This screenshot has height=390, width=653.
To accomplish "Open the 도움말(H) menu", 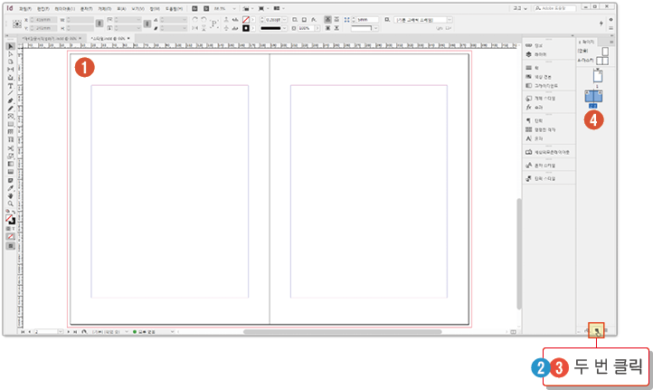I will [174, 9].
